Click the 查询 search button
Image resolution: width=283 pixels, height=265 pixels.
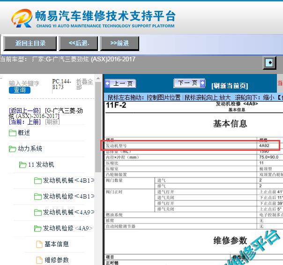tap(20, 90)
